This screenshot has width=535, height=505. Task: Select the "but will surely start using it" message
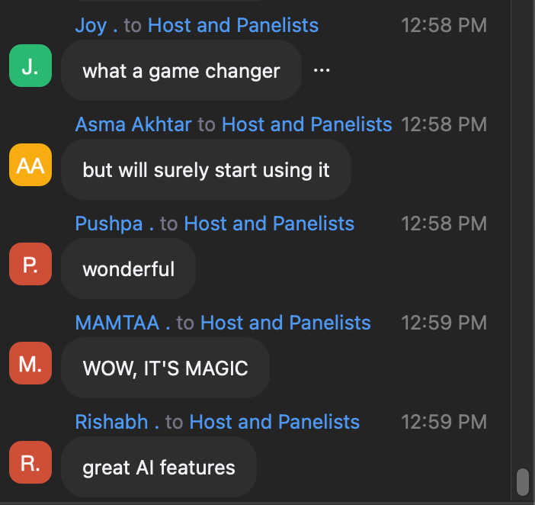(206, 169)
